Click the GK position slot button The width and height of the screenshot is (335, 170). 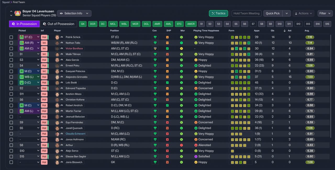83,24
